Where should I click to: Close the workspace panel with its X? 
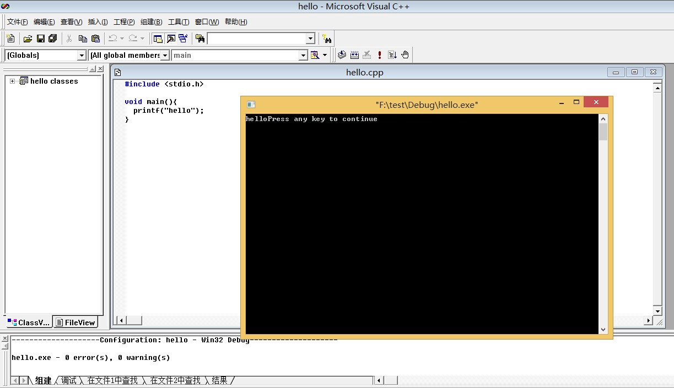tap(100, 69)
